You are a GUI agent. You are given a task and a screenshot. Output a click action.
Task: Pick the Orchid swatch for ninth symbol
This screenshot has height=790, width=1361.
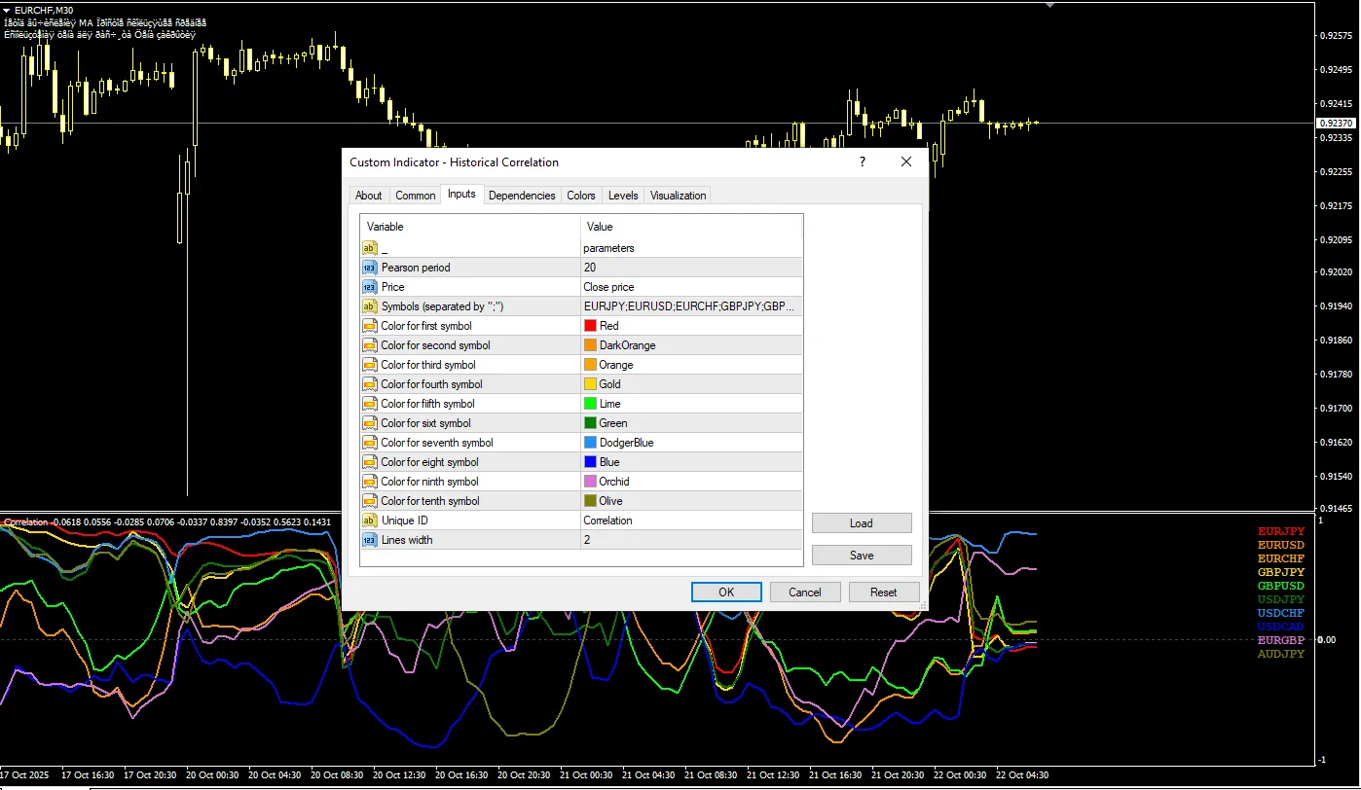click(590, 482)
